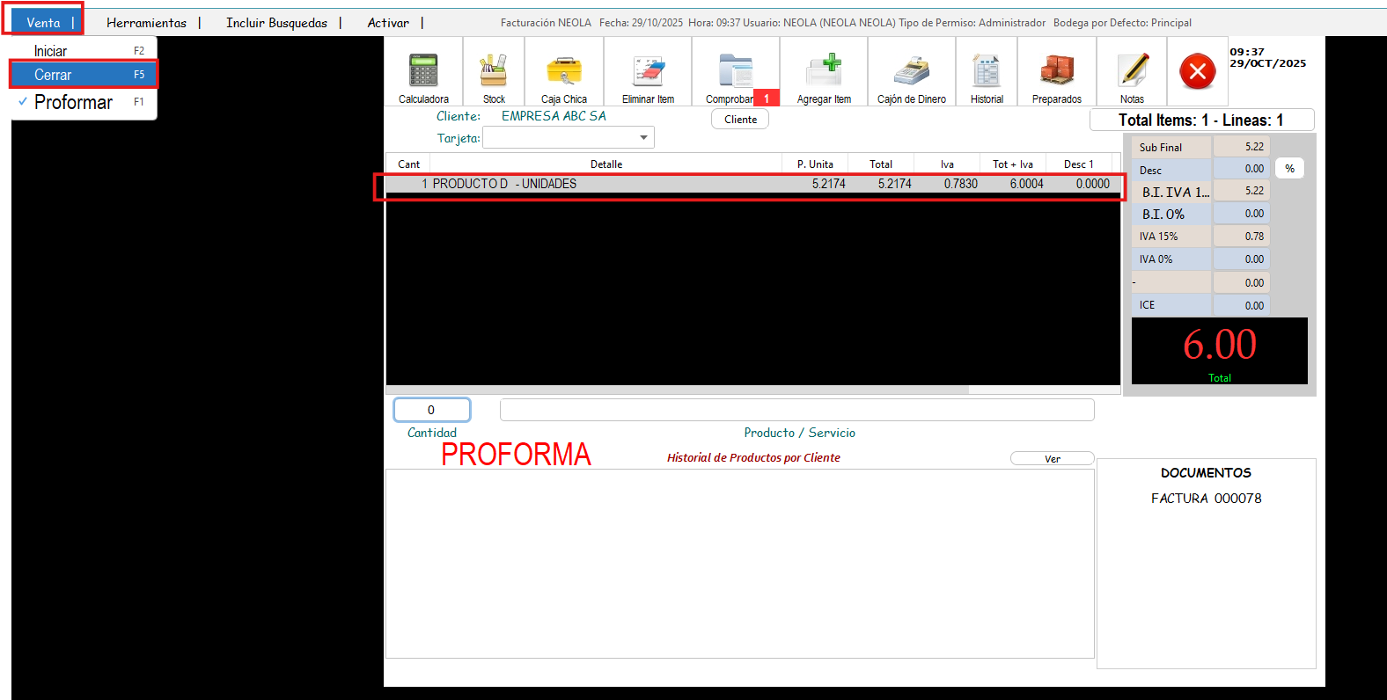Expand the Tarjeta dropdown
Screen dimensions: 1387x700
click(643, 138)
